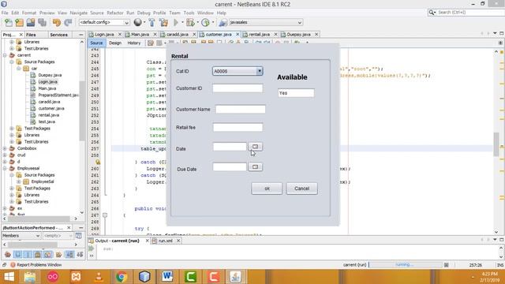Toggle the rightmost sort icon in Navigator
Viewport: 505px width, 284px height.
pyautogui.click(x=80, y=254)
